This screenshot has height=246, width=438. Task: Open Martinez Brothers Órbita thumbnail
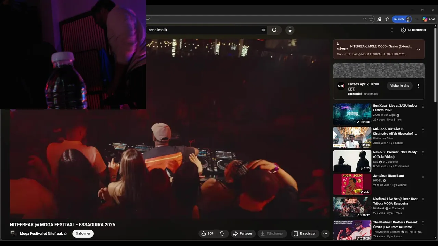coord(352,231)
